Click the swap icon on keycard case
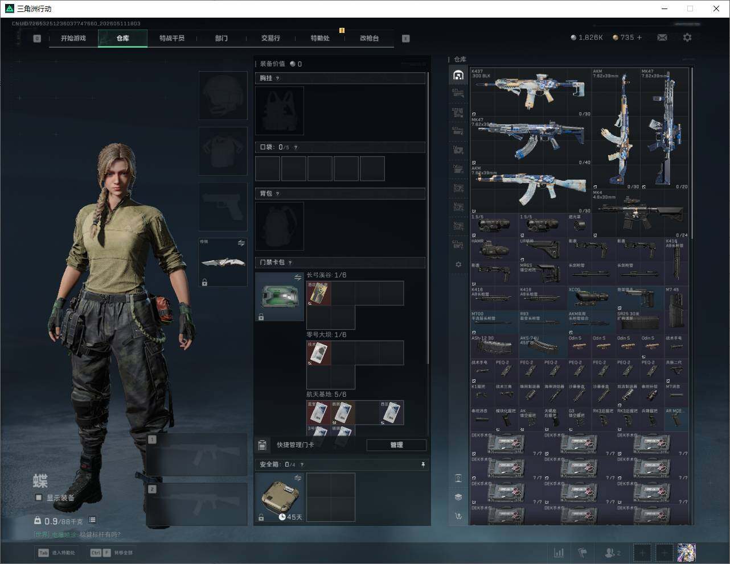Image resolution: width=730 pixels, height=564 pixels. pyautogui.click(x=298, y=277)
